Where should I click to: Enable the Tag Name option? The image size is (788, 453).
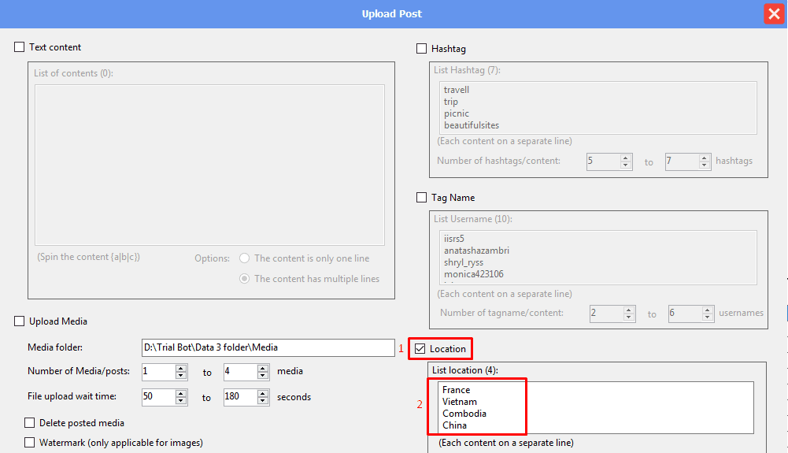422,198
